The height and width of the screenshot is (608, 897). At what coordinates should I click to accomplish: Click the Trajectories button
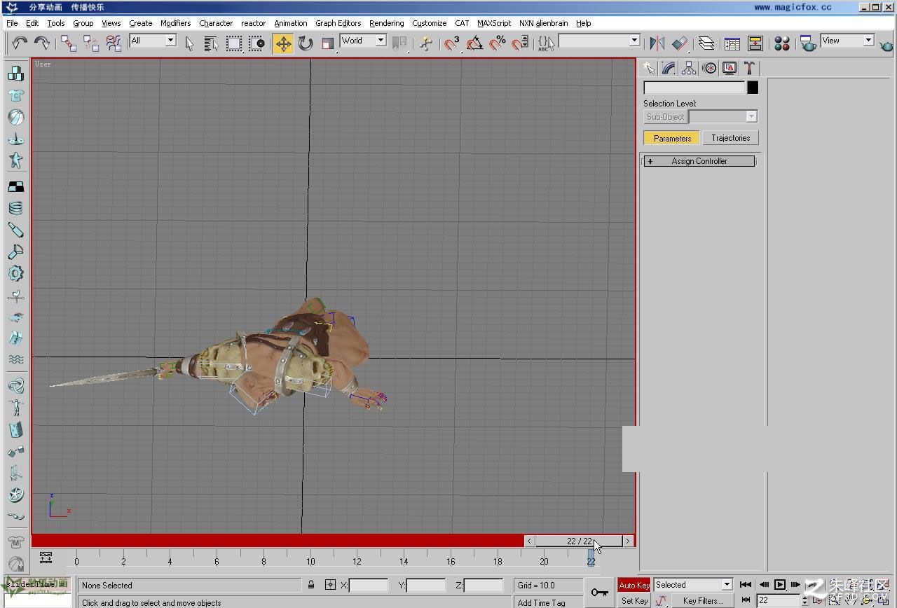pyautogui.click(x=731, y=138)
